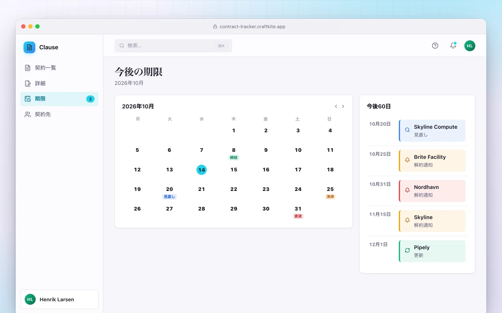Open 契約一覧 in the sidebar
502x313 pixels.
coord(59,68)
